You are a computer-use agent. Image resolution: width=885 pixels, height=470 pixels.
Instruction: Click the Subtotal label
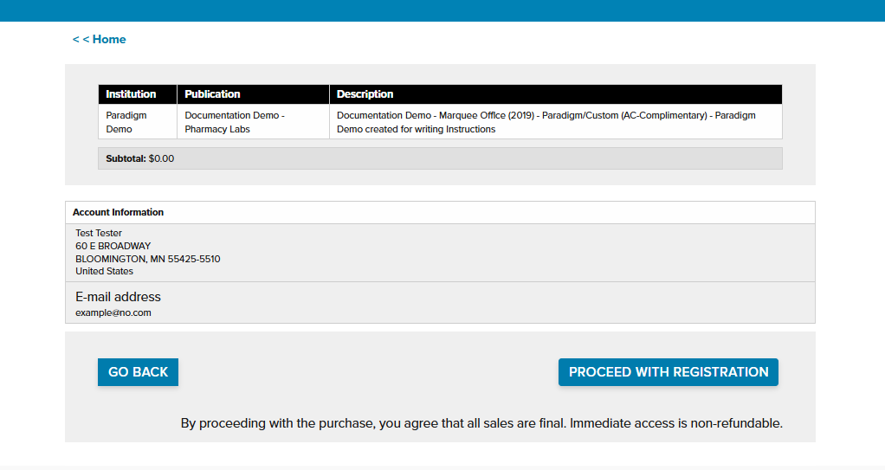[x=125, y=158]
